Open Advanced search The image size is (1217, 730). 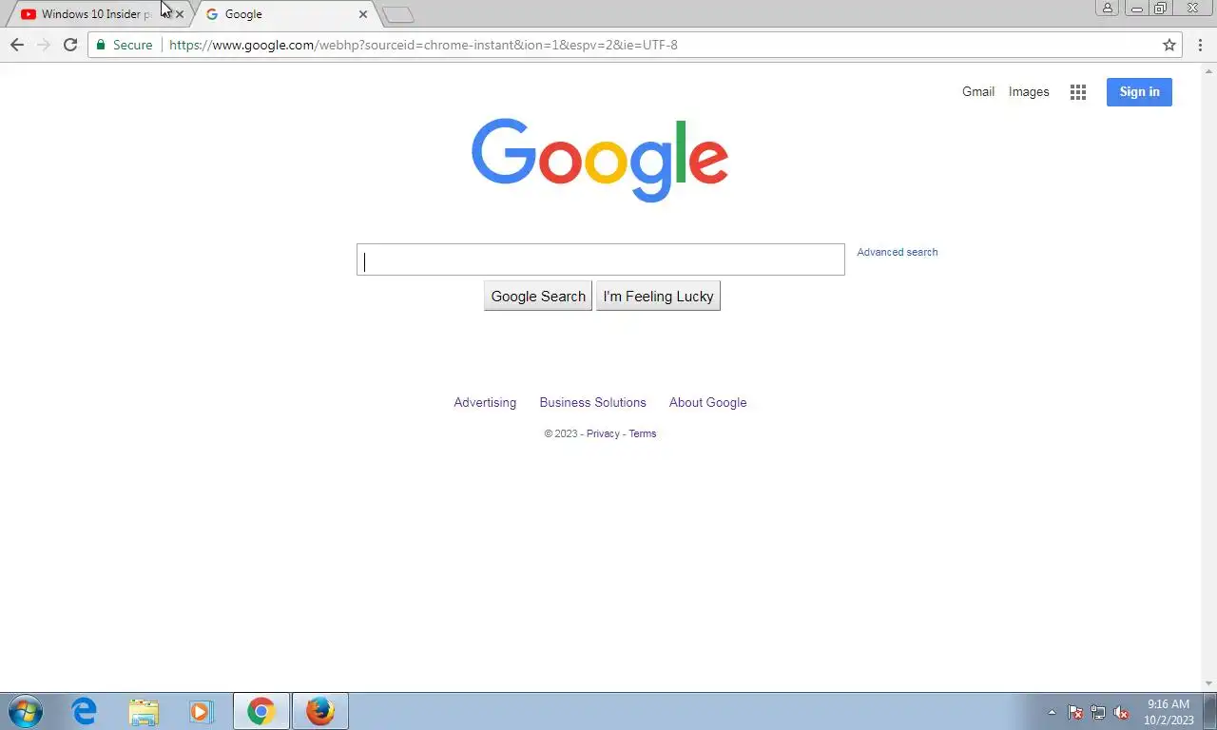pos(898,252)
